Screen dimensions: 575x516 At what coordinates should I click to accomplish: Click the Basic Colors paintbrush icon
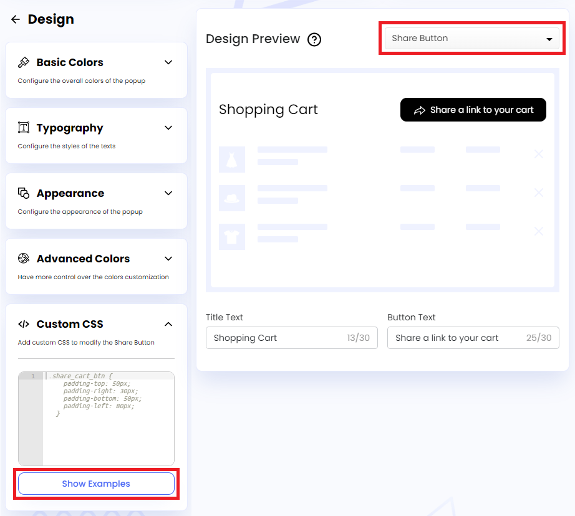click(x=24, y=62)
